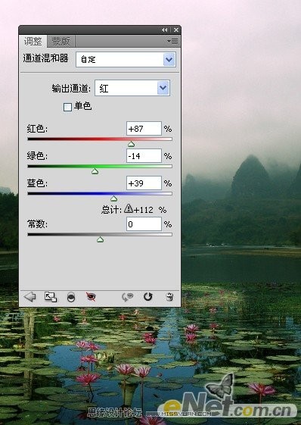Screen dimensions: 301x425
Task: Click the 常数 value field showing 0
Action: pyautogui.click(x=144, y=224)
